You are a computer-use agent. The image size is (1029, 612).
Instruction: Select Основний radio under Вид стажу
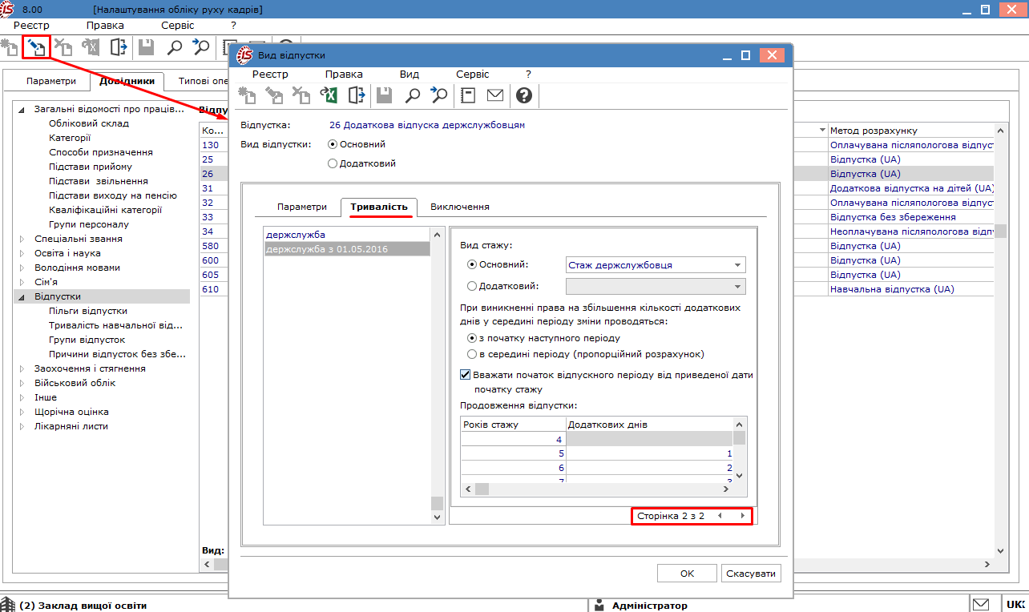[x=472, y=264]
